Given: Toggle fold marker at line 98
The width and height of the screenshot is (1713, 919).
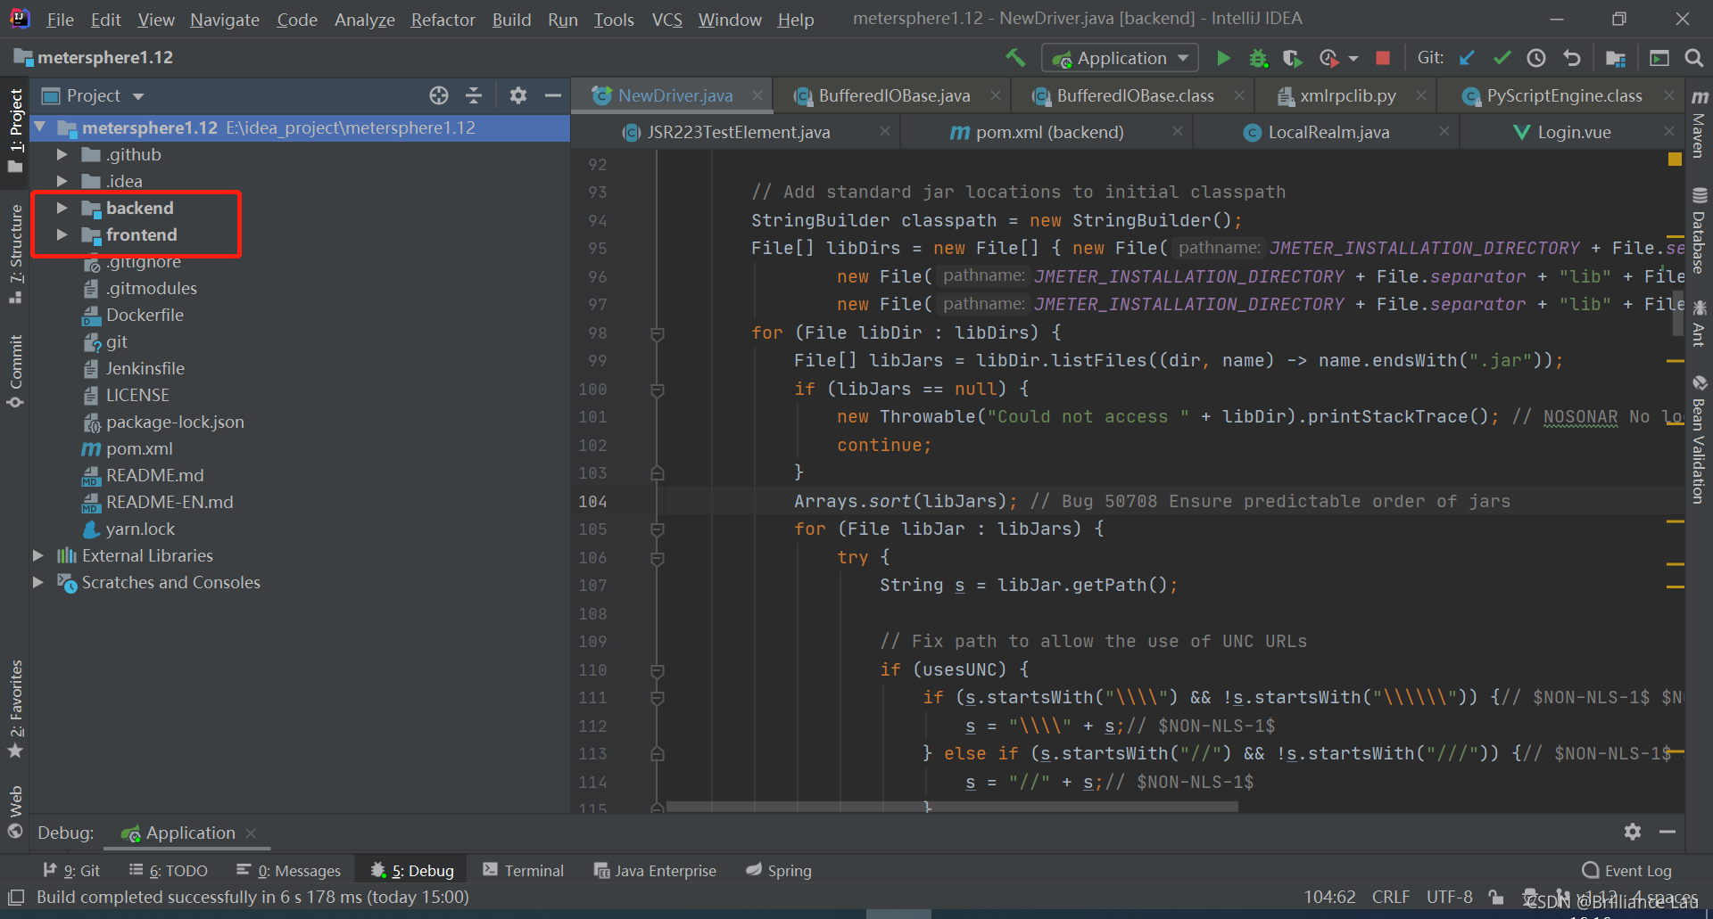Looking at the screenshot, I should [x=658, y=333].
